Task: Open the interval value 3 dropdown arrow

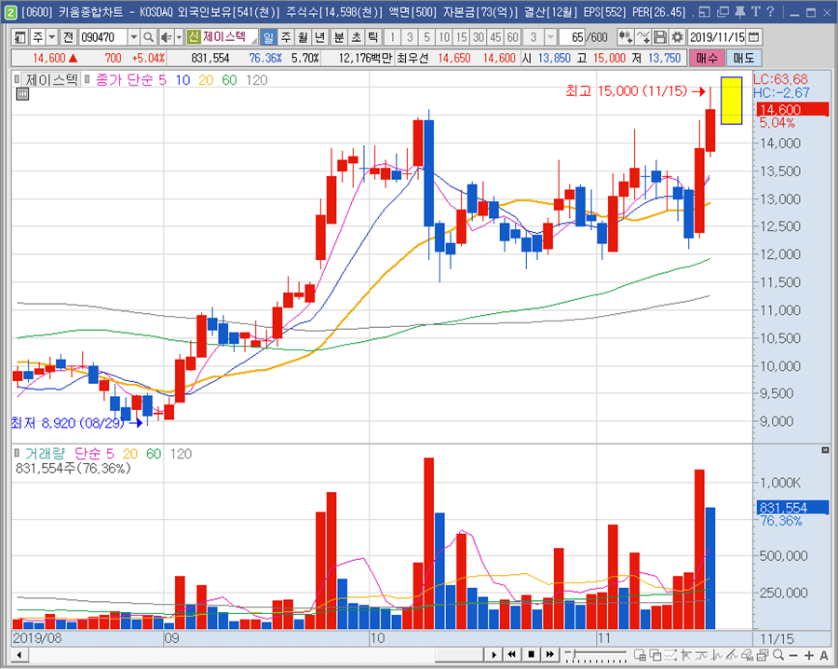Action: tap(550, 37)
